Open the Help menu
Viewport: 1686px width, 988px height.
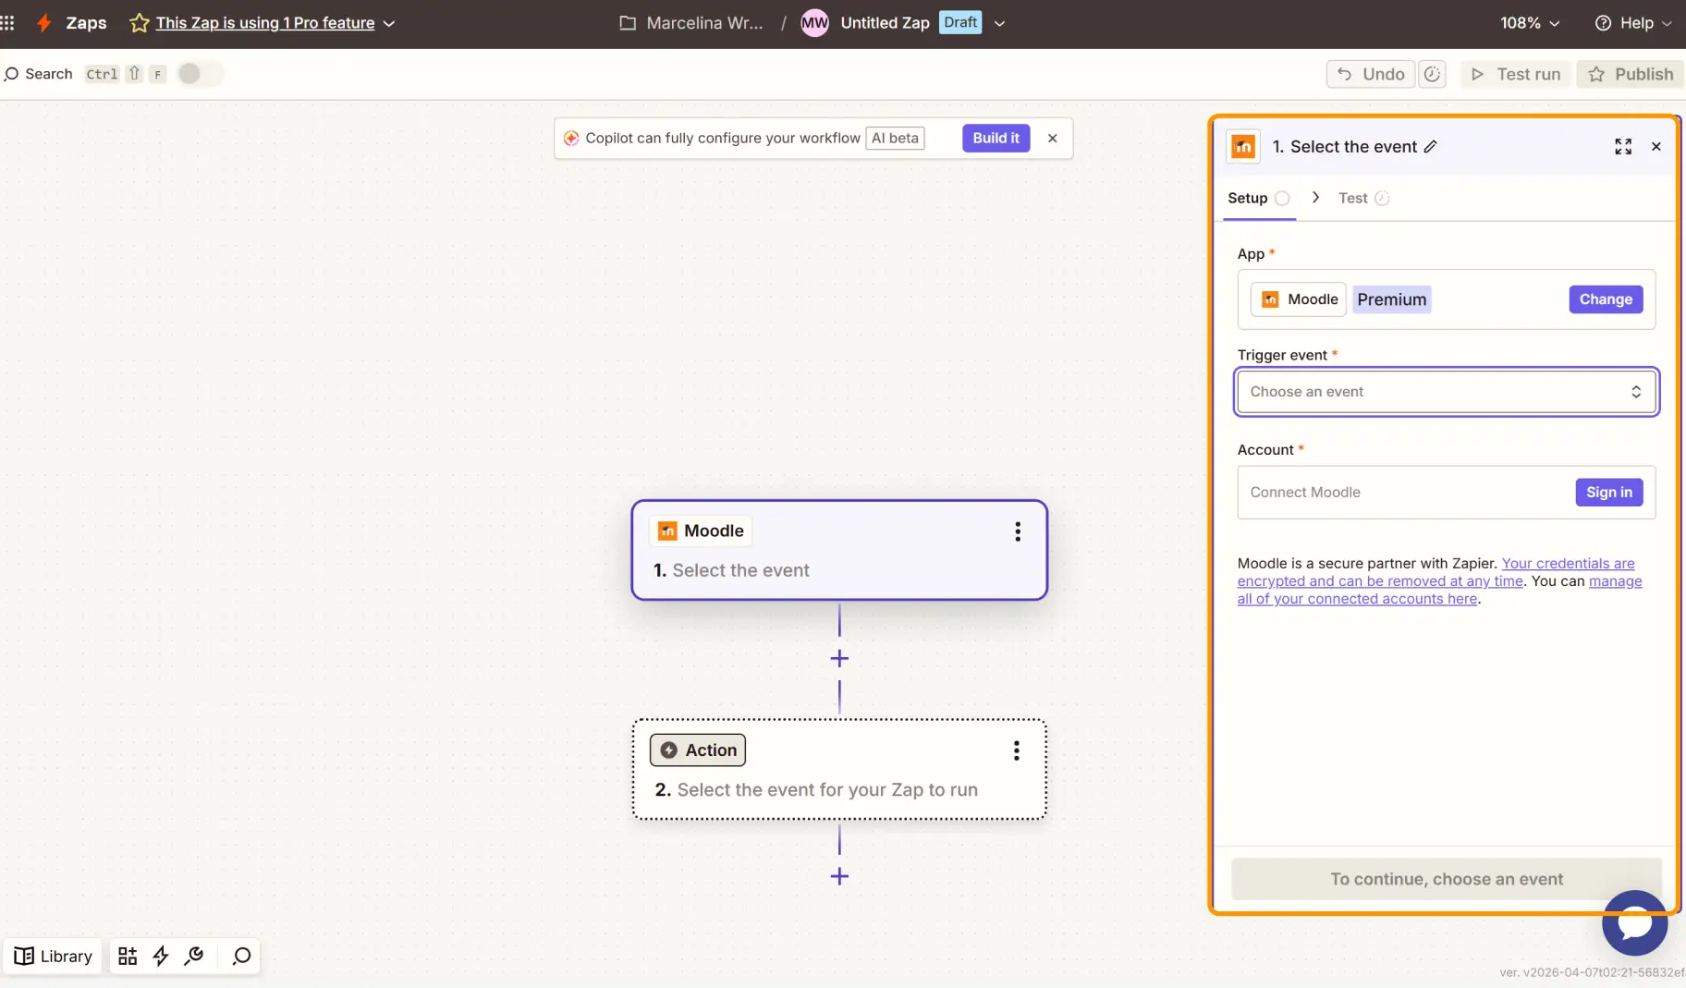(x=1633, y=23)
